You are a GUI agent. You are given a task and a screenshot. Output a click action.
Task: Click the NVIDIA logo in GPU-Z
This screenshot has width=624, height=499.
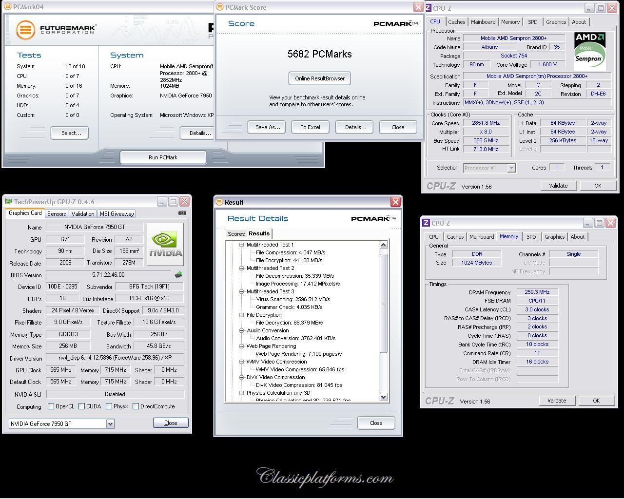[x=166, y=245]
